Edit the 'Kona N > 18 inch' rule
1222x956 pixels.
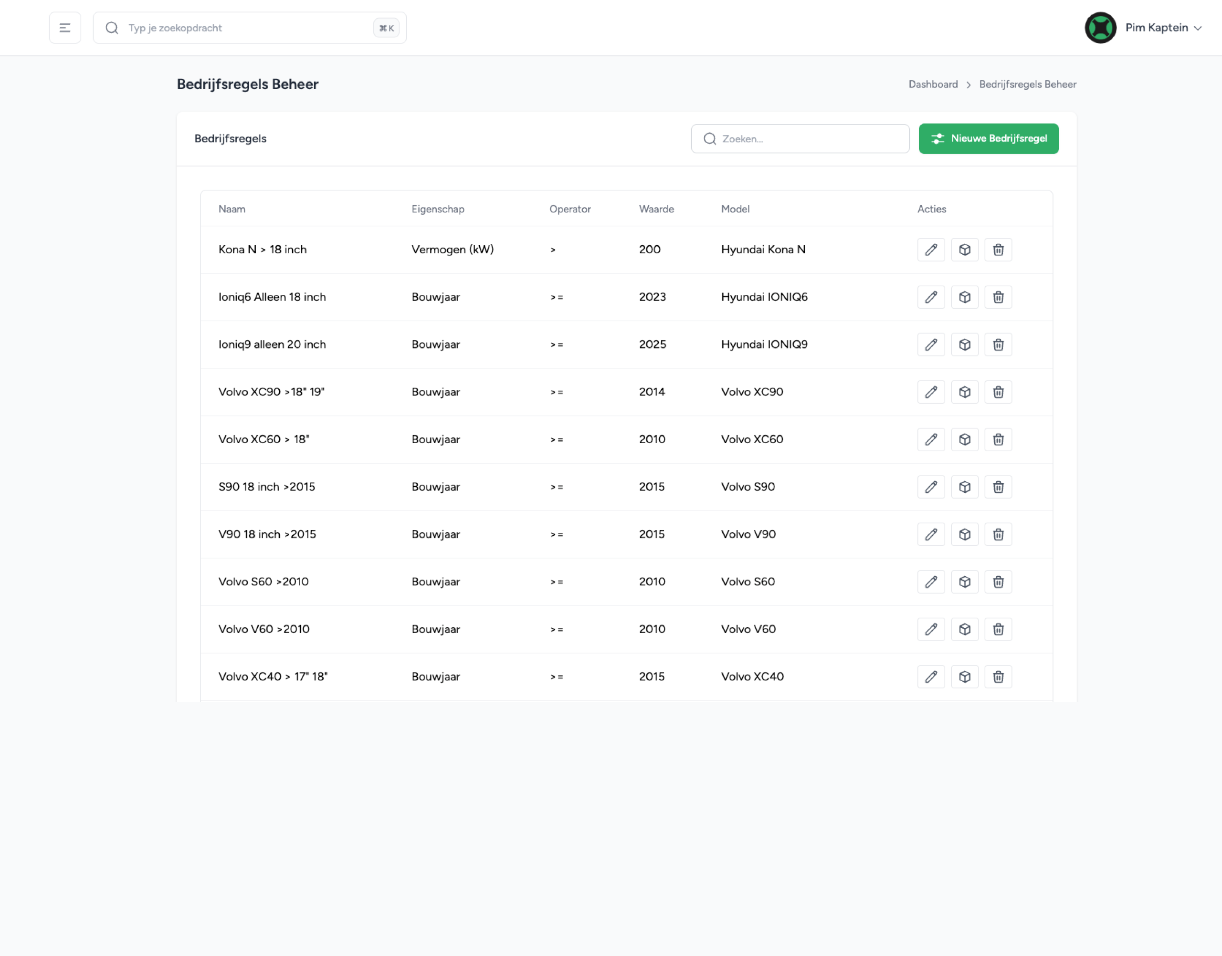tap(931, 249)
